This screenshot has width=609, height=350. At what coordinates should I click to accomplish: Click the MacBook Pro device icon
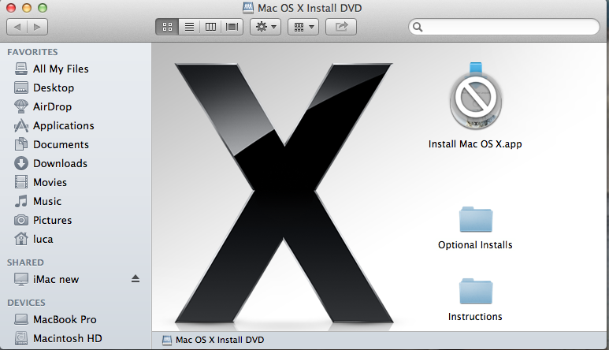click(x=21, y=319)
